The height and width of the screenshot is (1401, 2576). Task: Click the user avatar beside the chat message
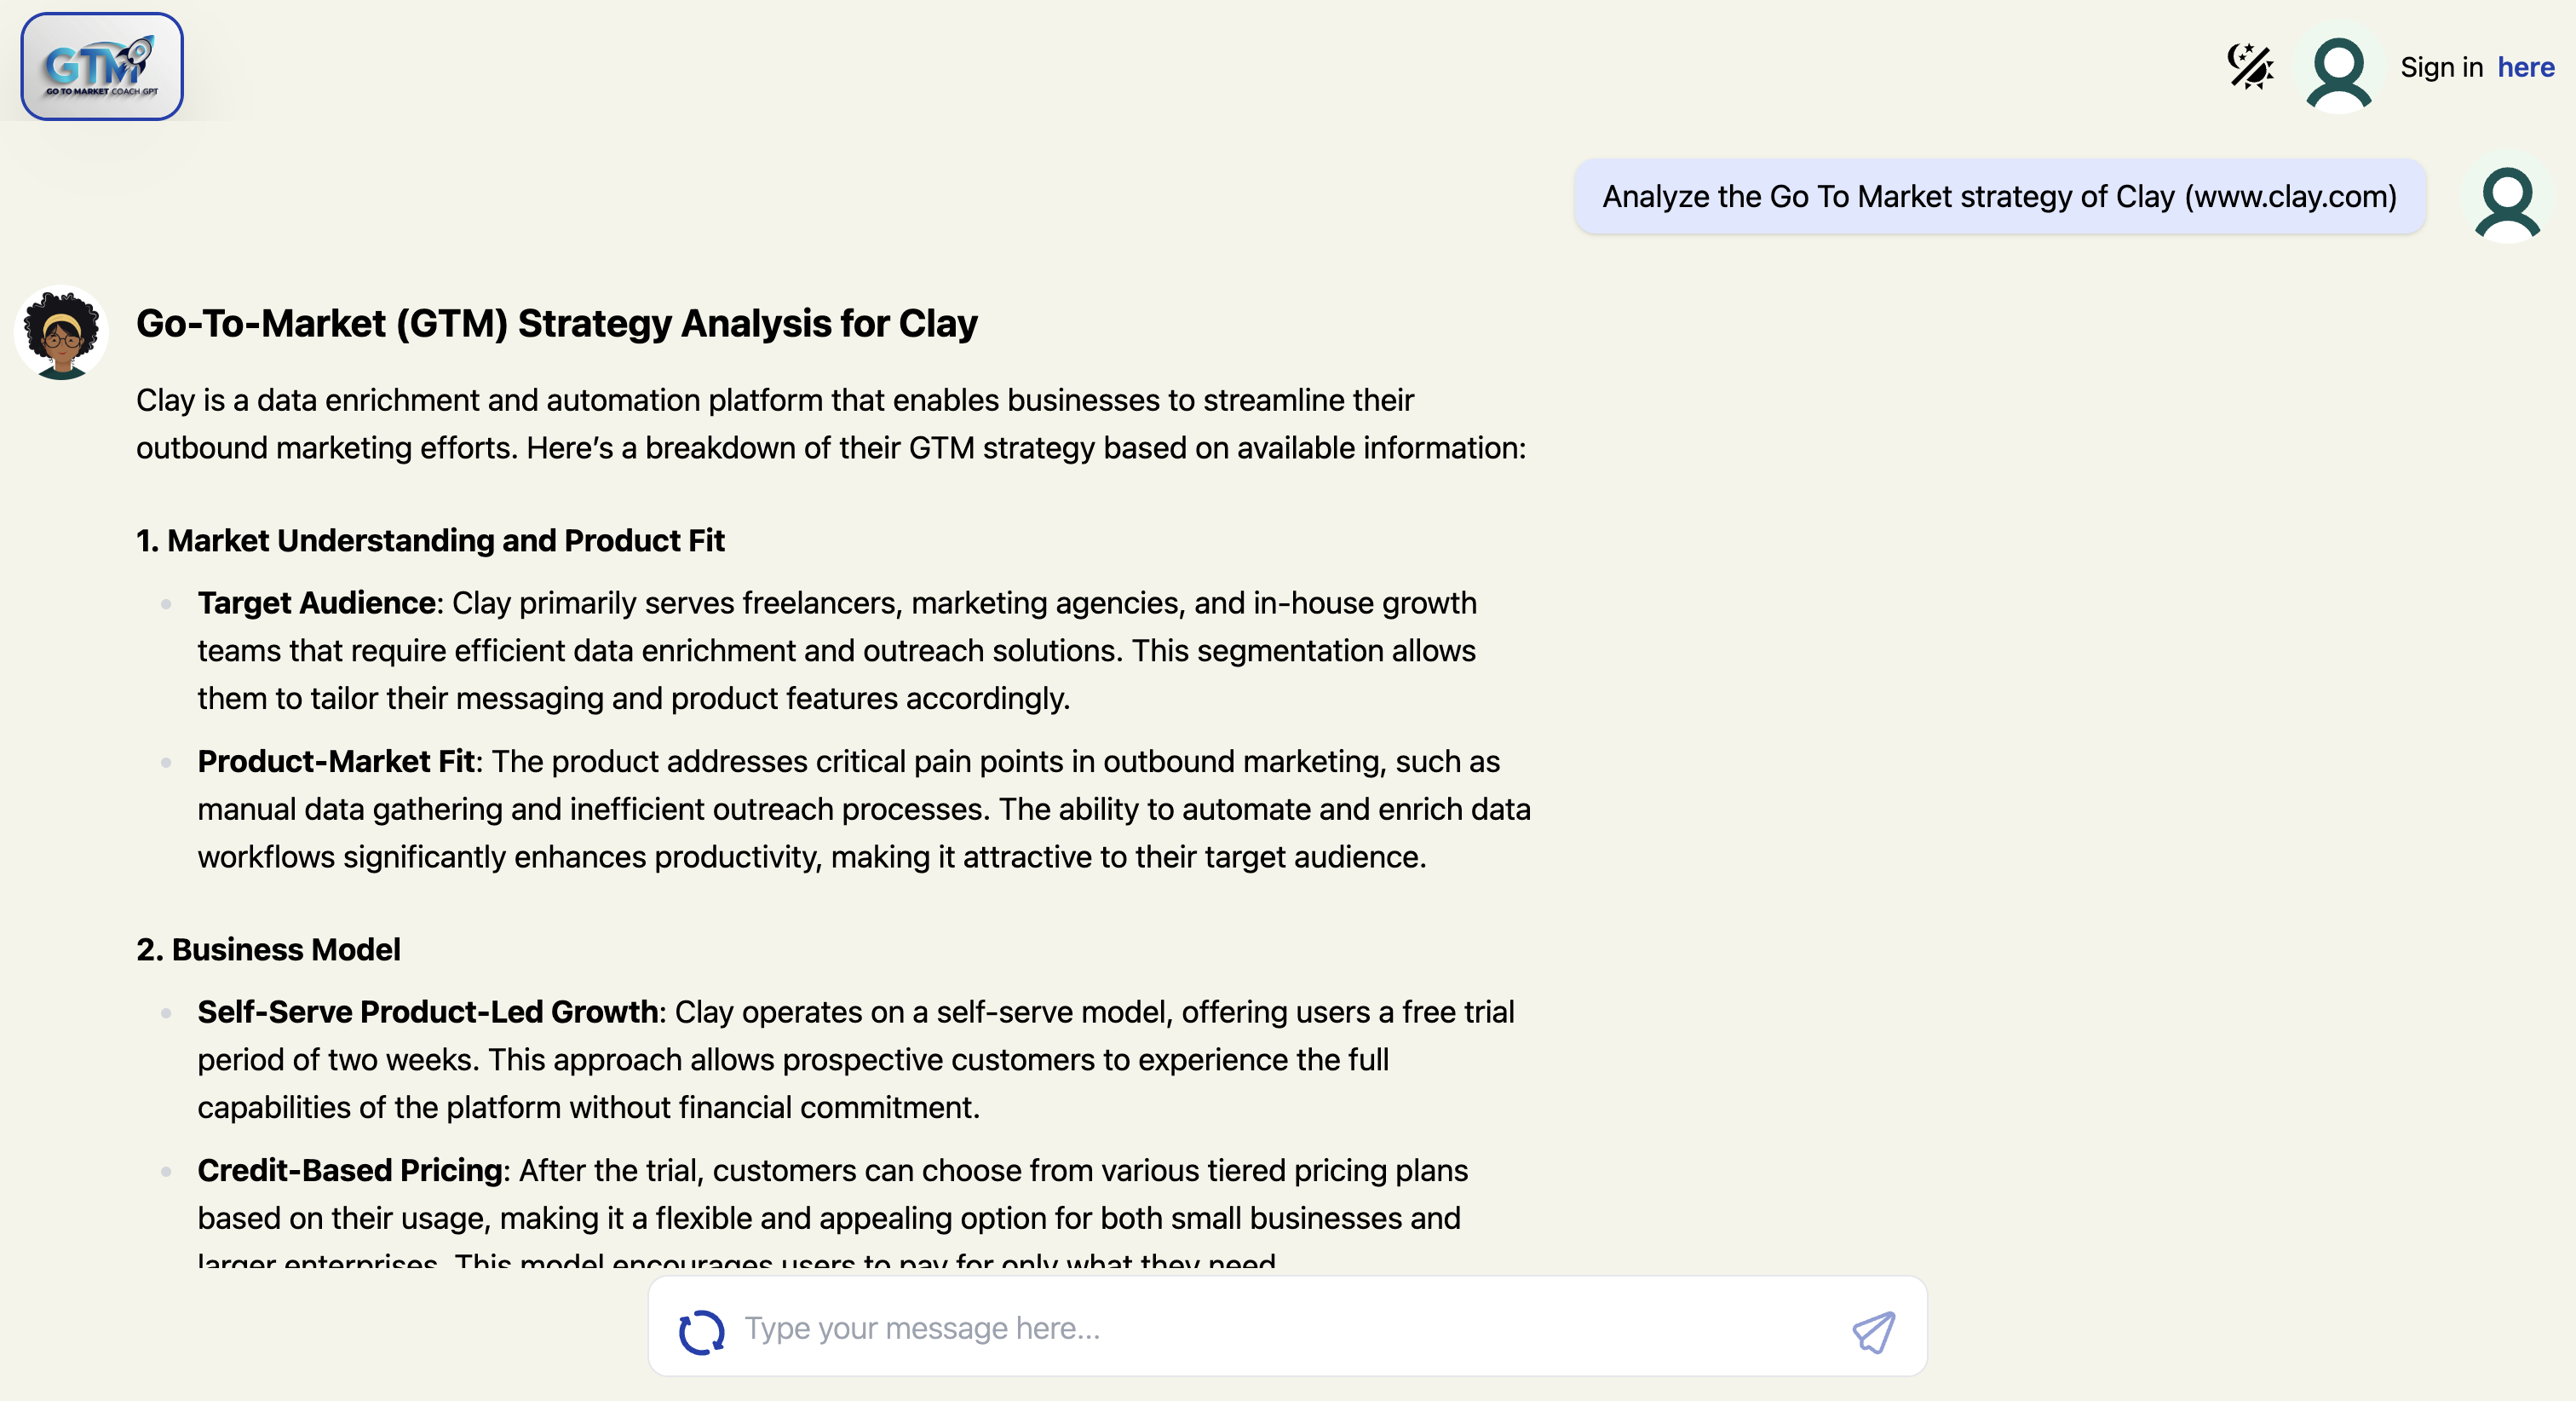pyautogui.click(x=2507, y=203)
